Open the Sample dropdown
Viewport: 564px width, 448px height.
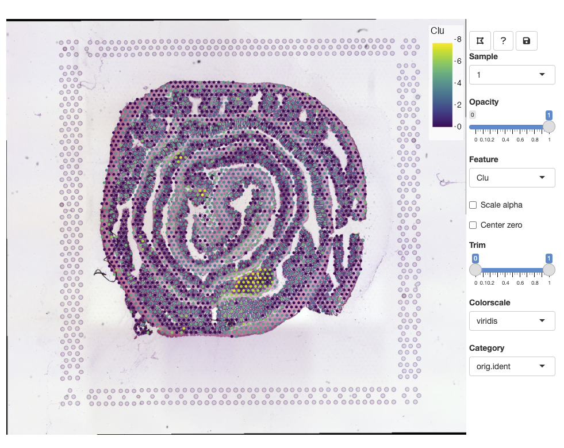[512, 75]
